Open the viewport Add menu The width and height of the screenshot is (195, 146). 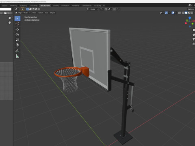pos(46,13)
